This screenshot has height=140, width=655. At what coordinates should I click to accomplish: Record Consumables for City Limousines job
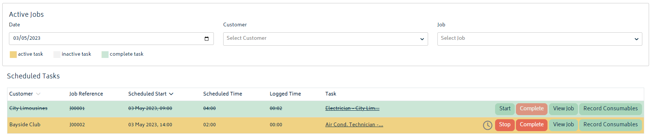(x=610, y=109)
